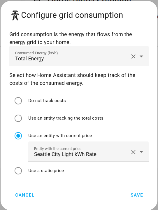Select "Do not track costs" radio button
The width and height of the screenshot is (158, 210).
18,101
